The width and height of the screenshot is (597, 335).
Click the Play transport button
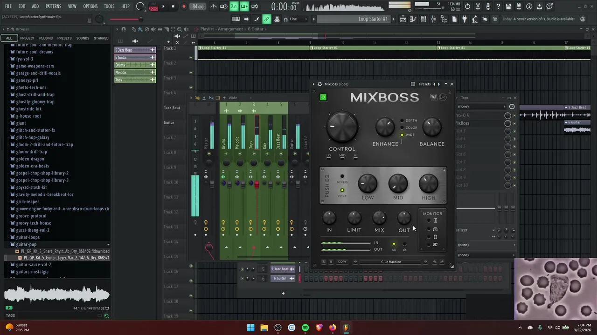[x=163, y=7]
